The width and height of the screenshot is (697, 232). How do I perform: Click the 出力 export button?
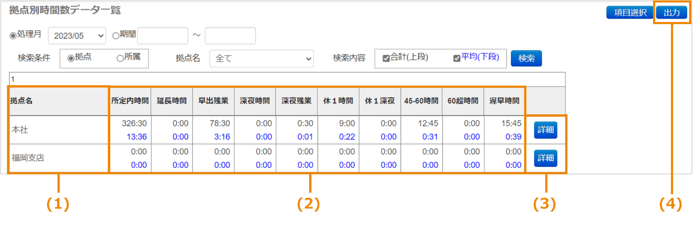point(672,13)
